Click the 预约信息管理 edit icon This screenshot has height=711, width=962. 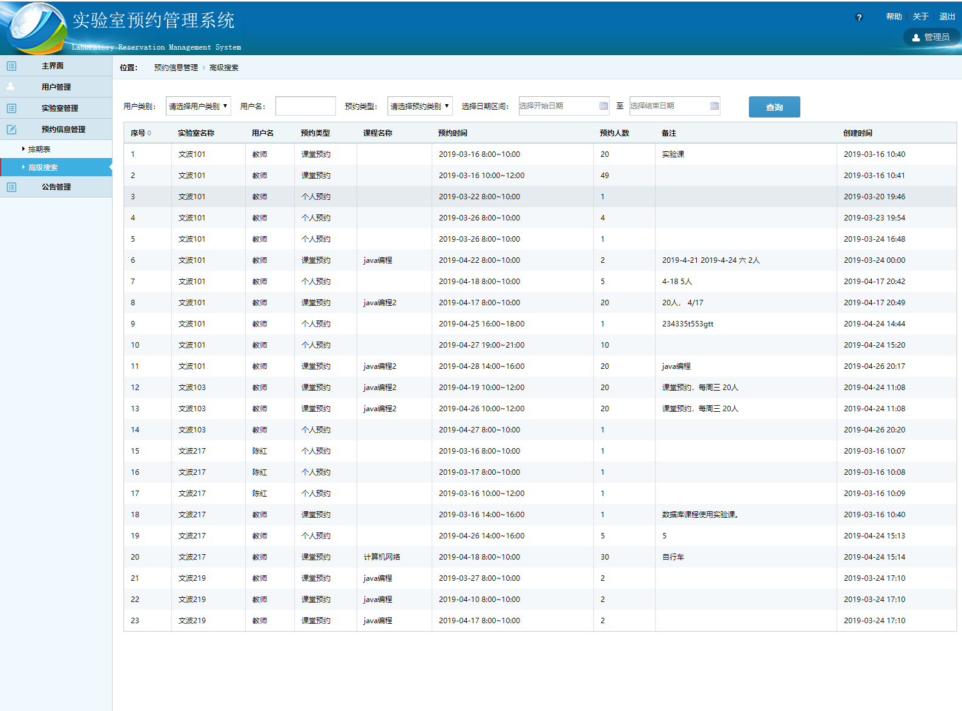click(x=12, y=129)
